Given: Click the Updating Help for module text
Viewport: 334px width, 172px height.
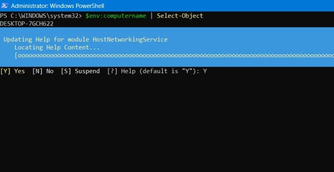Looking at the screenshot, I should tap(44, 40).
